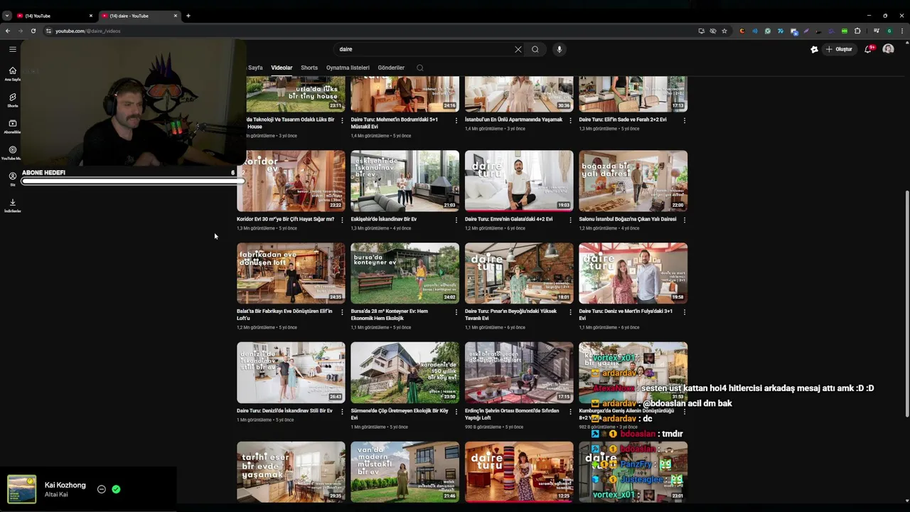Open options for 'Salonu İstanbul Boğazı'na Çıkan Yalı Dairesi'
The width and height of the screenshot is (910, 512).
click(684, 220)
